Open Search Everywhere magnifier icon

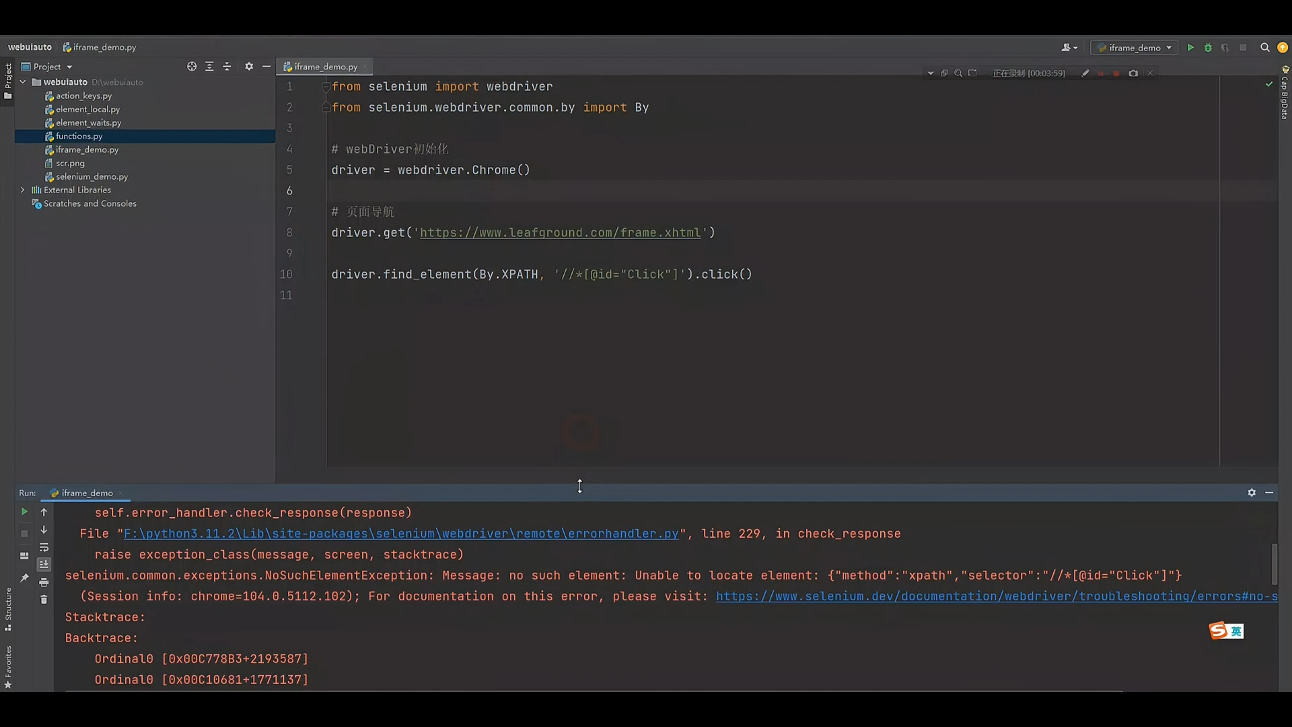pyautogui.click(x=1264, y=48)
